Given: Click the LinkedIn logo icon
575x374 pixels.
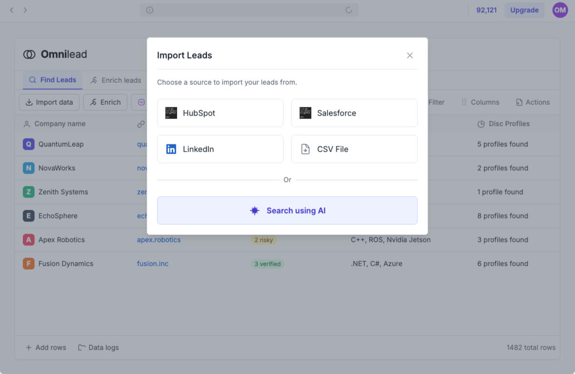Looking at the screenshot, I should tap(171, 149).
